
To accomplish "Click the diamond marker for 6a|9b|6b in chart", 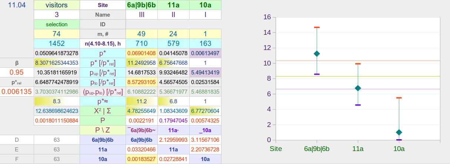I will 317,54.
